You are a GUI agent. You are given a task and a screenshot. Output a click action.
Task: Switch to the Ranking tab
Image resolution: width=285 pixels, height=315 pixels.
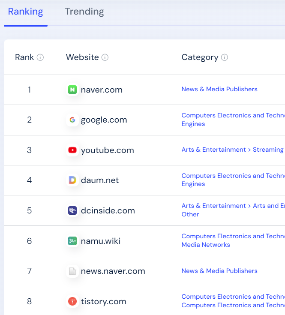(x=26, y=12)
